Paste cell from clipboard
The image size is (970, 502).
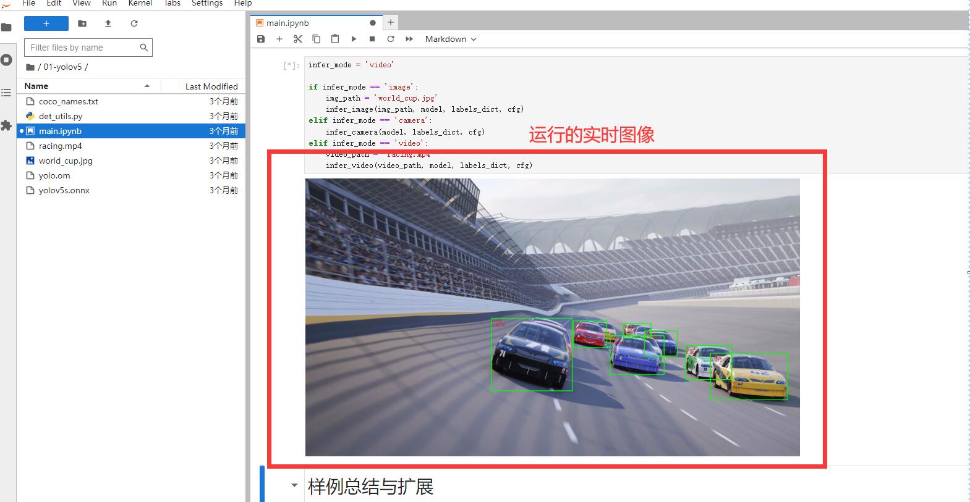335,39
